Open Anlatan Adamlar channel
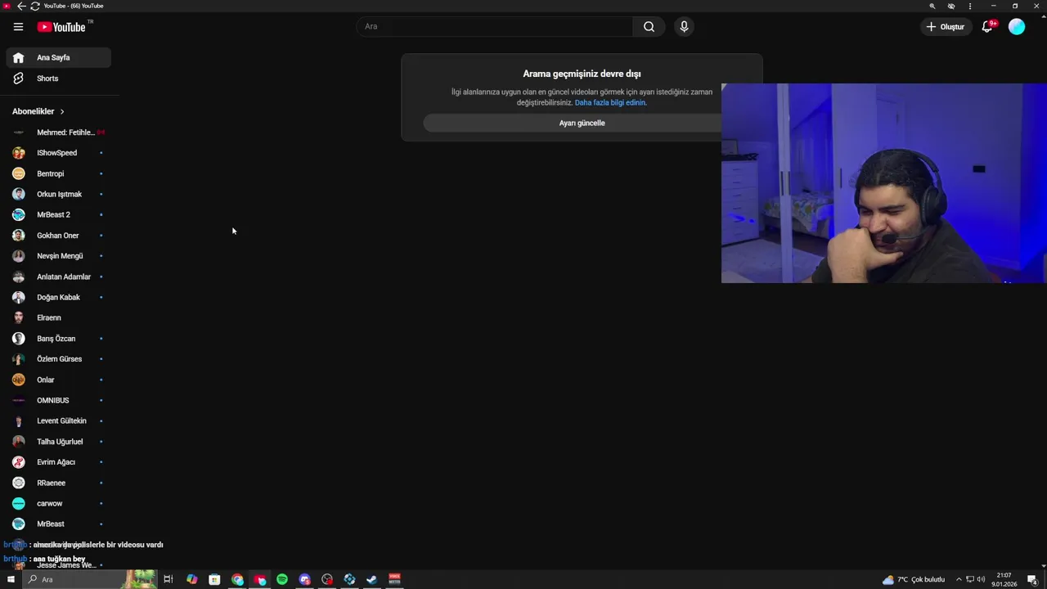 (59, 277)
